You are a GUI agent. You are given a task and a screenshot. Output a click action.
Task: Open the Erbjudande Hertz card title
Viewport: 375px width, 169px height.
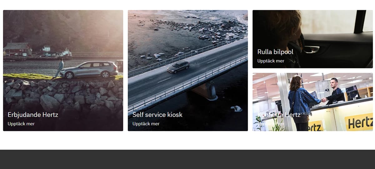(33, 115)
